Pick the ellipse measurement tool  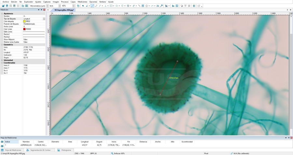[x=117, y=6]
